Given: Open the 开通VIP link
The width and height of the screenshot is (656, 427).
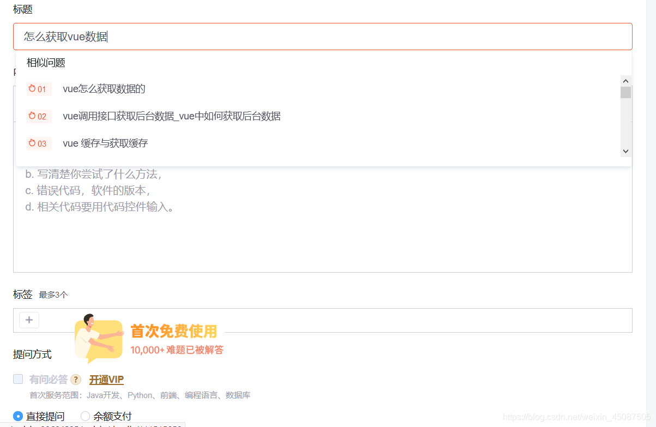Looking at the screenshot, I should (106, 379).
